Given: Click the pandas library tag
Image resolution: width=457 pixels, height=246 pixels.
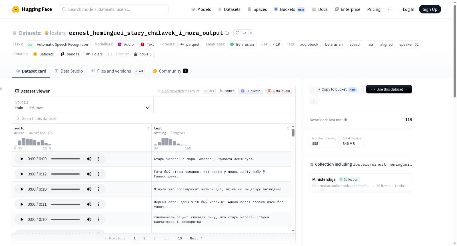Looking at the screenshot, I should [x=70, y=54].
